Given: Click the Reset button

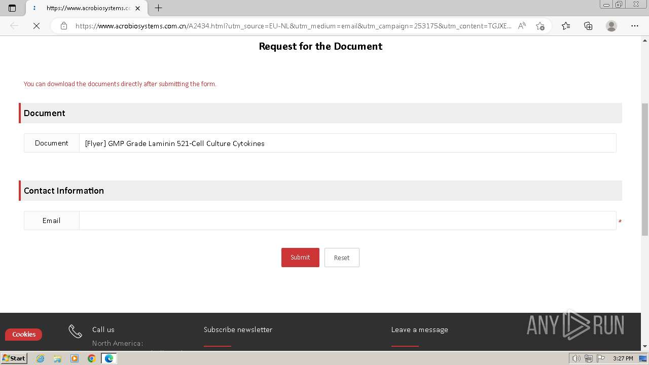Looking at the screenshot, I should 342,258.
